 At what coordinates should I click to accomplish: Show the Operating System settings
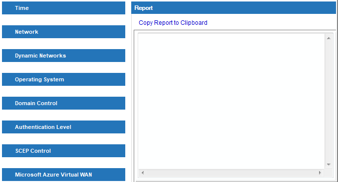(64, 79)
